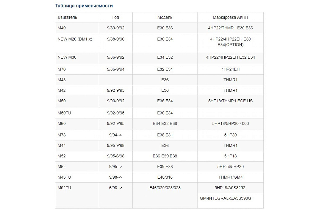
Task: Click the "Маркировка АКПП" column header
Action: tap(230, 17)
